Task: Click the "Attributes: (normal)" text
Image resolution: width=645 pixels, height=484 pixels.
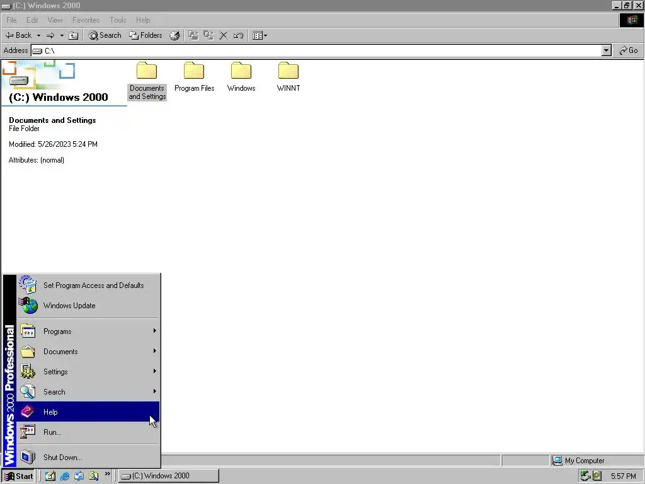Action: [36, 160]
